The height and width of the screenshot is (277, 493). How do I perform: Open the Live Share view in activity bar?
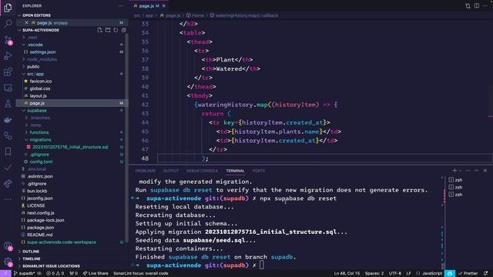tap(8, 184)
